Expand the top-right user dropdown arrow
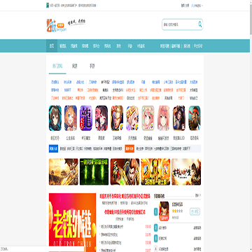This screenshot has height=252, width=252. (x=202, y=6)
